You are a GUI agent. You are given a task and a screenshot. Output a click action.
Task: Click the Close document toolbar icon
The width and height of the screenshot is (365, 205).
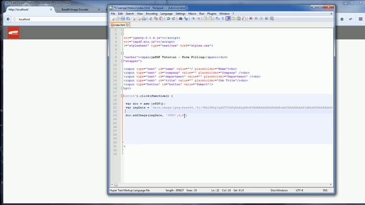coord(134,19)
